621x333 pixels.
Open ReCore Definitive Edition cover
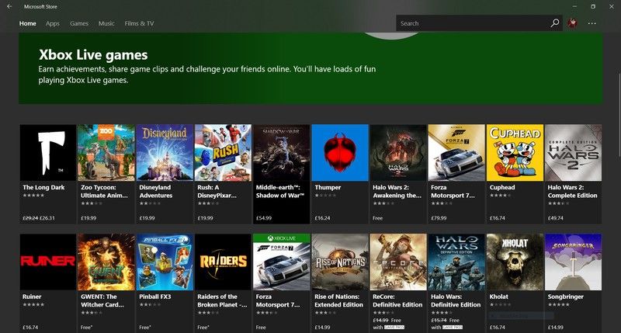click(x=398, y=262)
